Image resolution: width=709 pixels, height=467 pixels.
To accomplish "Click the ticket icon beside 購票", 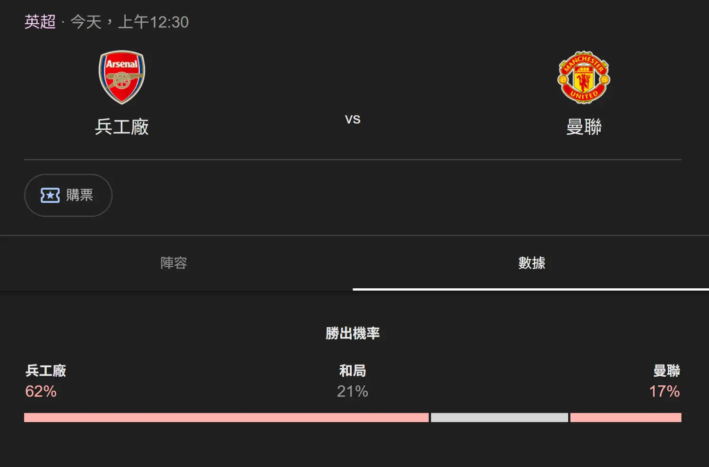I will 50,195.
